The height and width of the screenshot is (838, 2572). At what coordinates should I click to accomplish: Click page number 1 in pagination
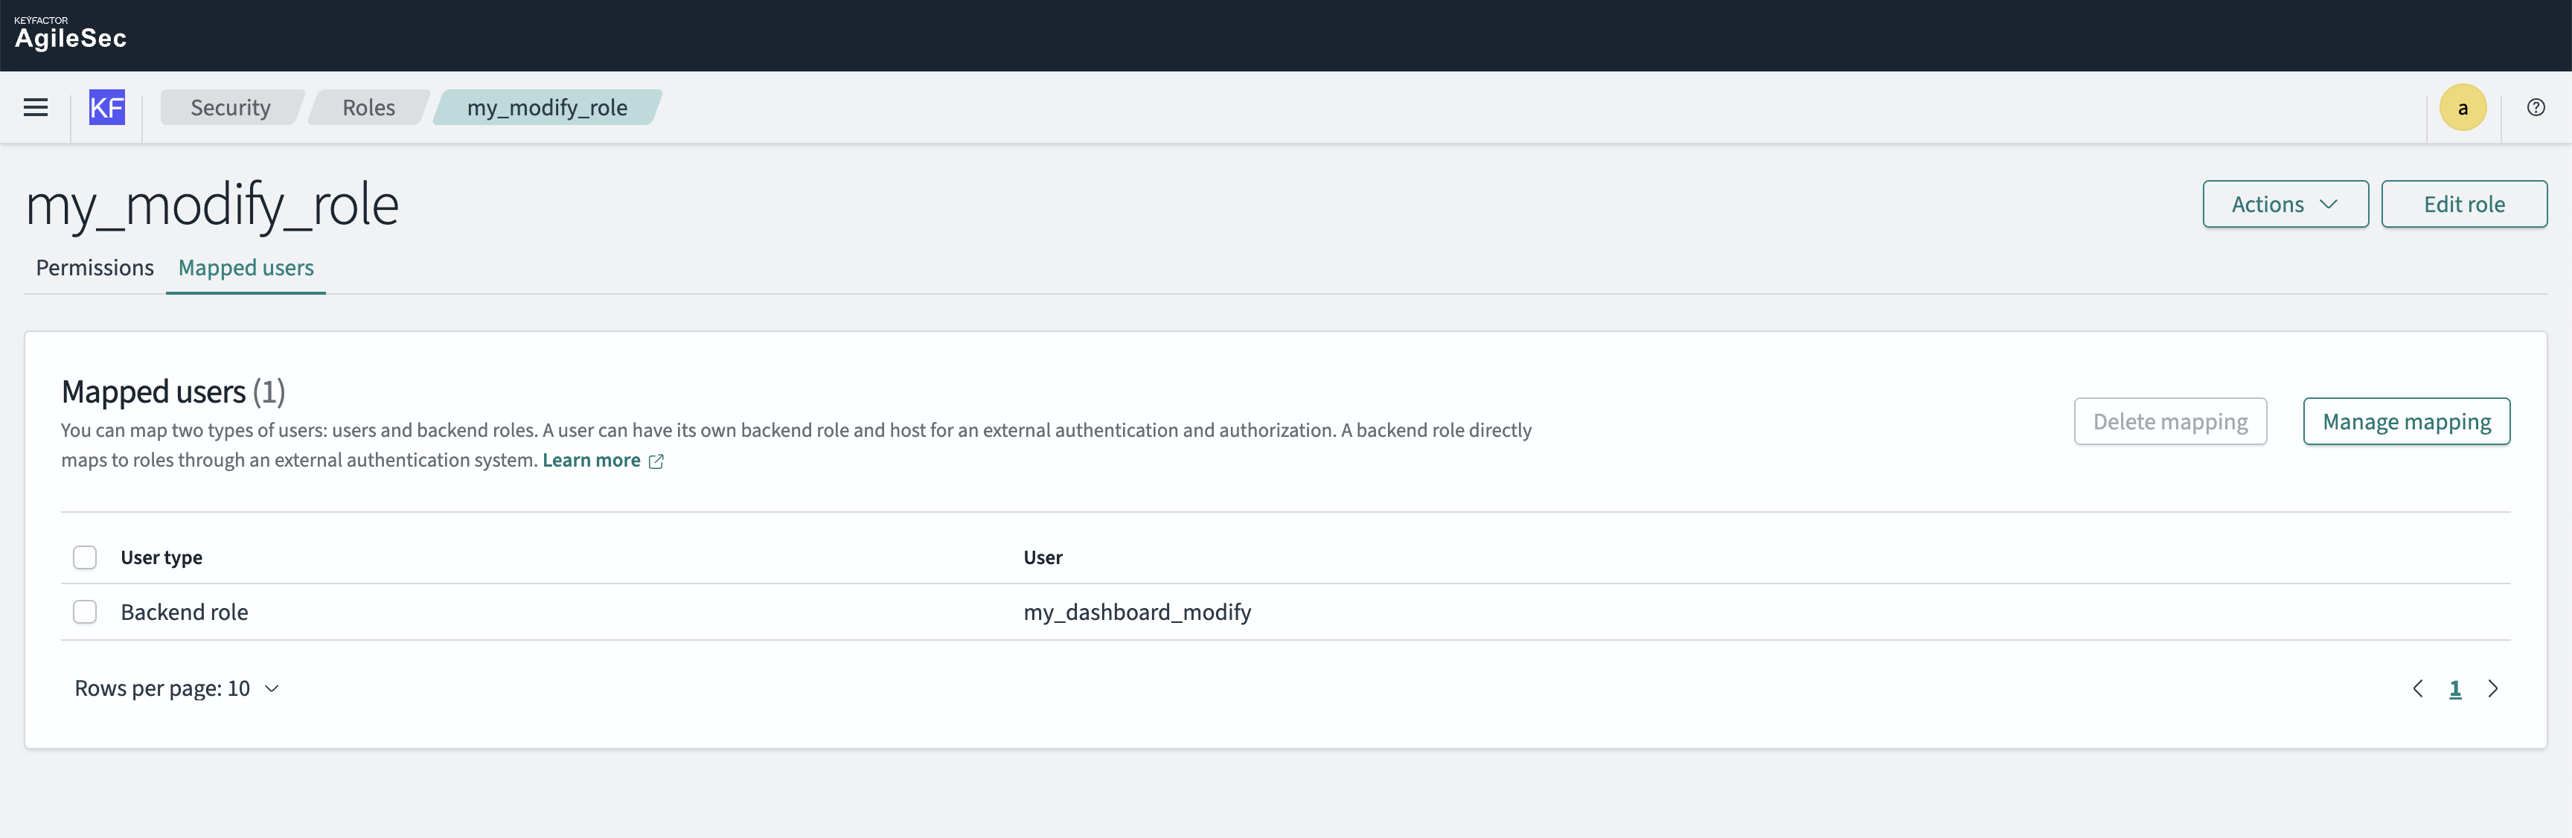point(2455,688)
